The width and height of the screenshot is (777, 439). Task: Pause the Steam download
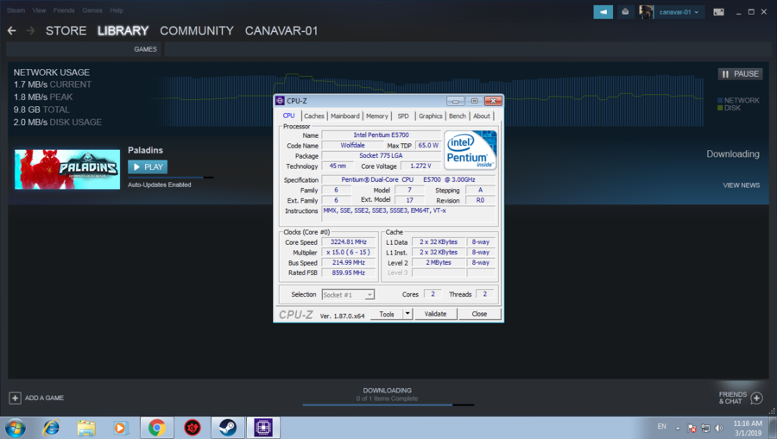[x=741, y=74]
